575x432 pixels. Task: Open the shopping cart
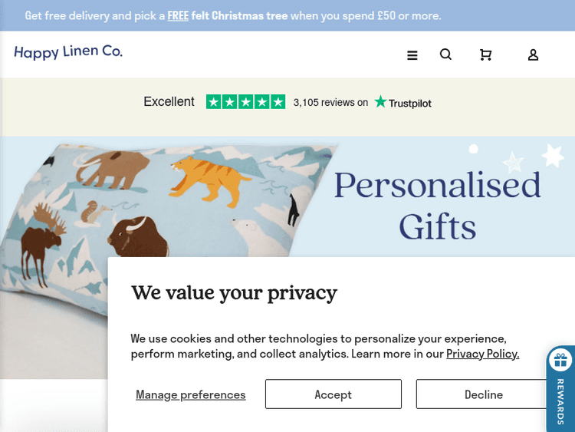[485, 54]
